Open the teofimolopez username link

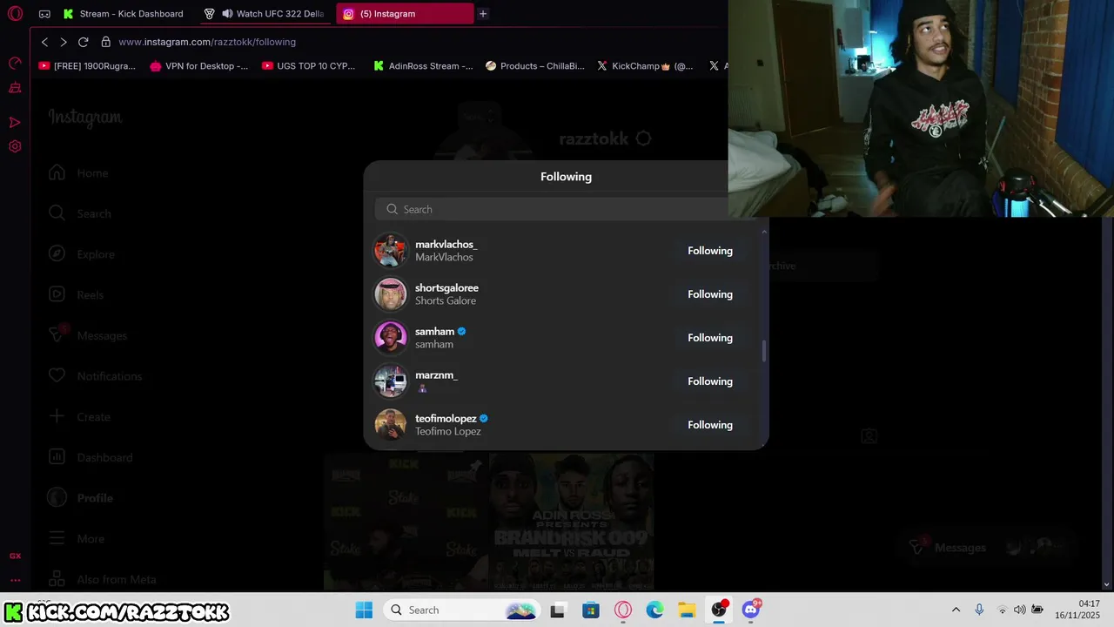point(446,419)
